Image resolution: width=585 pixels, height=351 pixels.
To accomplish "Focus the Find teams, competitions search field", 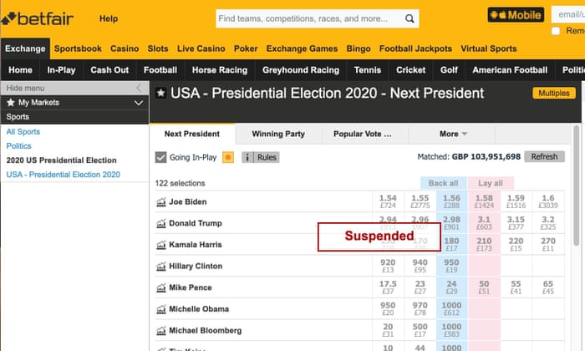I will pyautogui.click(x=305, y=18).
